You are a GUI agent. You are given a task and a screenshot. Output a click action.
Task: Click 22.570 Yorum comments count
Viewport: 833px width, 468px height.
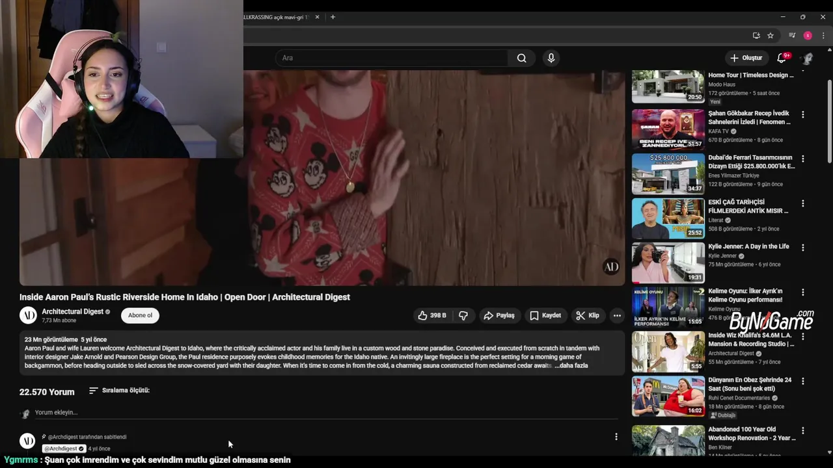pyautogui.click(x=47, y=392)
